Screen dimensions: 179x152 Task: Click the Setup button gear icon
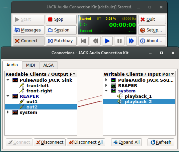[143, 30]
